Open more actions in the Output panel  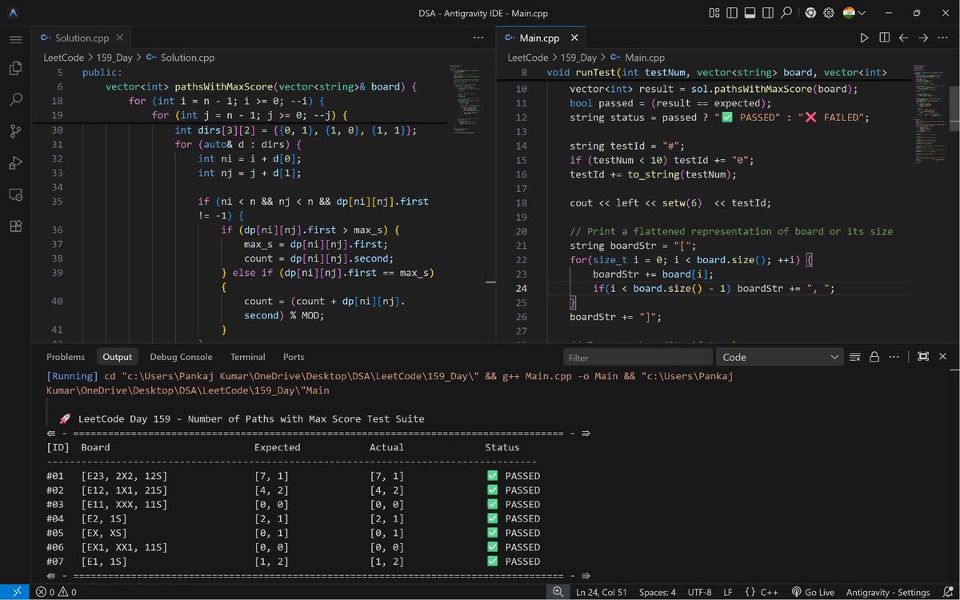coord(894,357)
